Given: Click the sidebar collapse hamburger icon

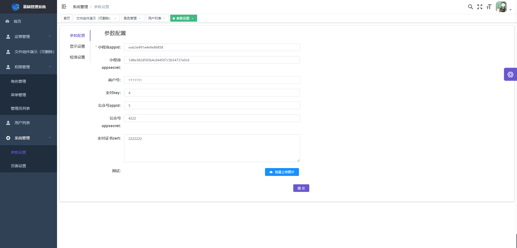Looking at the screenshot, I should 64,6.
